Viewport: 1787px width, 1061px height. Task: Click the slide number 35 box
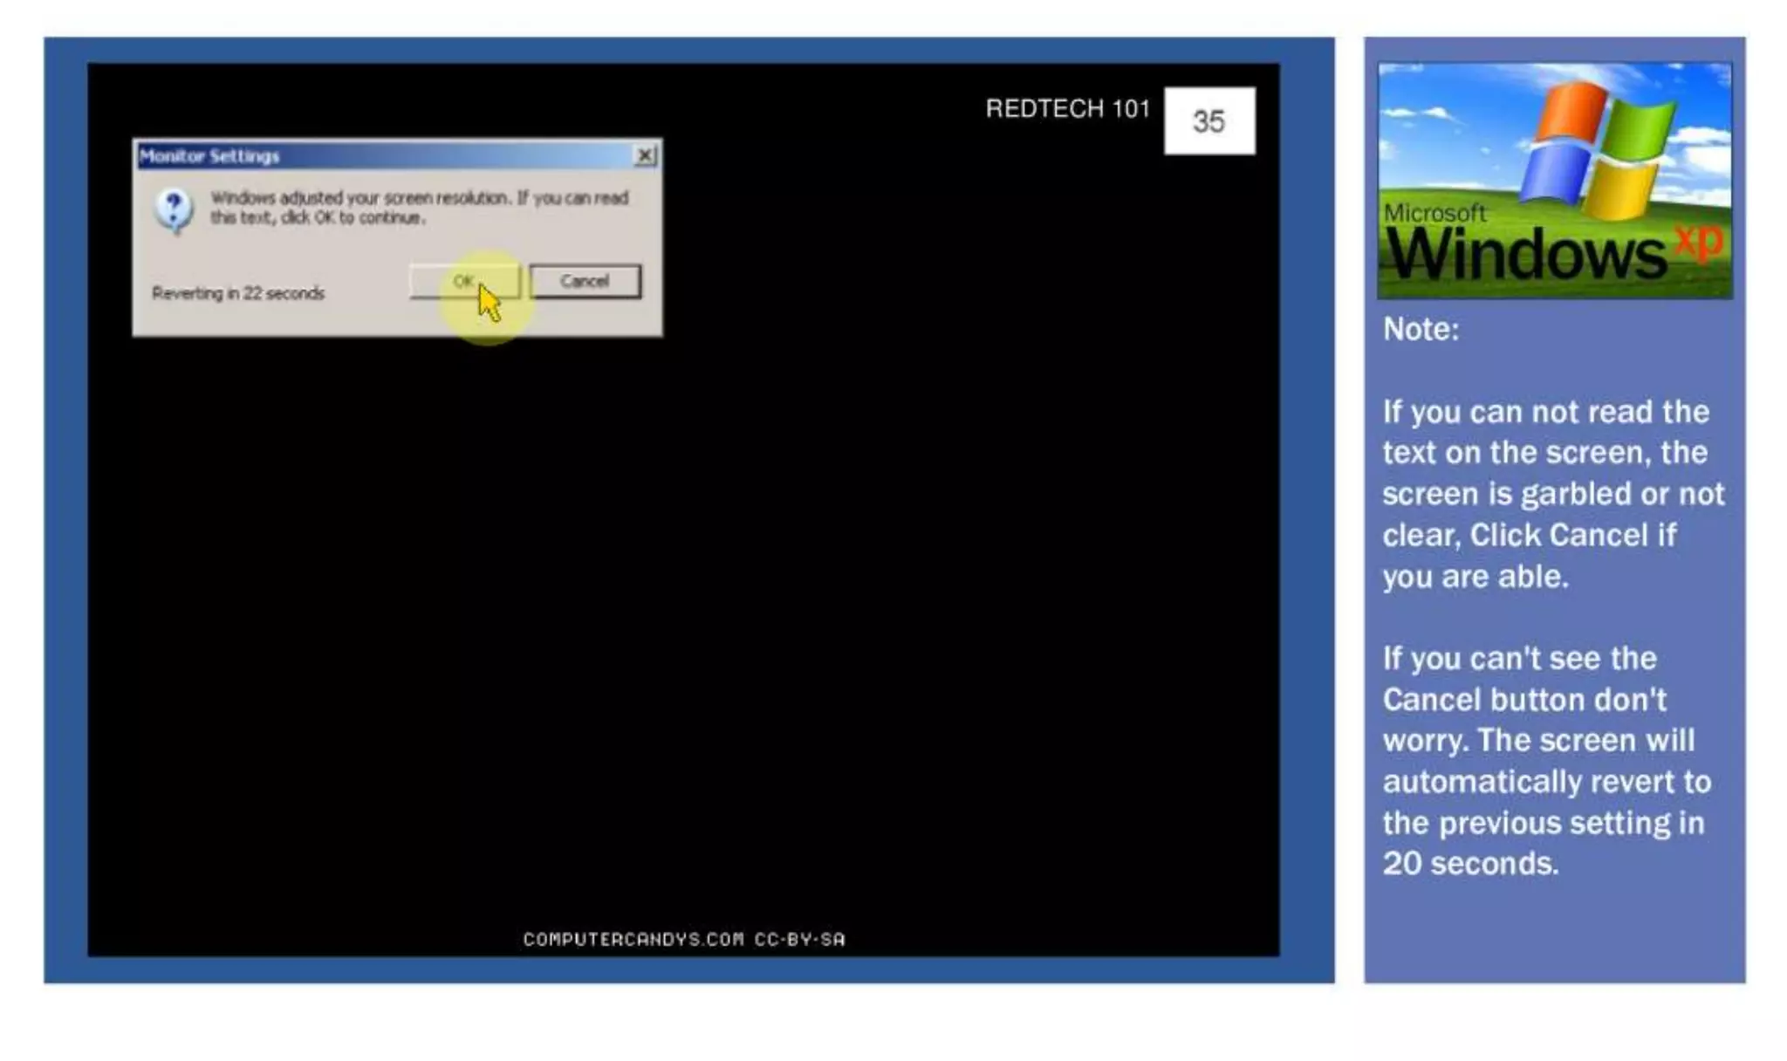1209,121
